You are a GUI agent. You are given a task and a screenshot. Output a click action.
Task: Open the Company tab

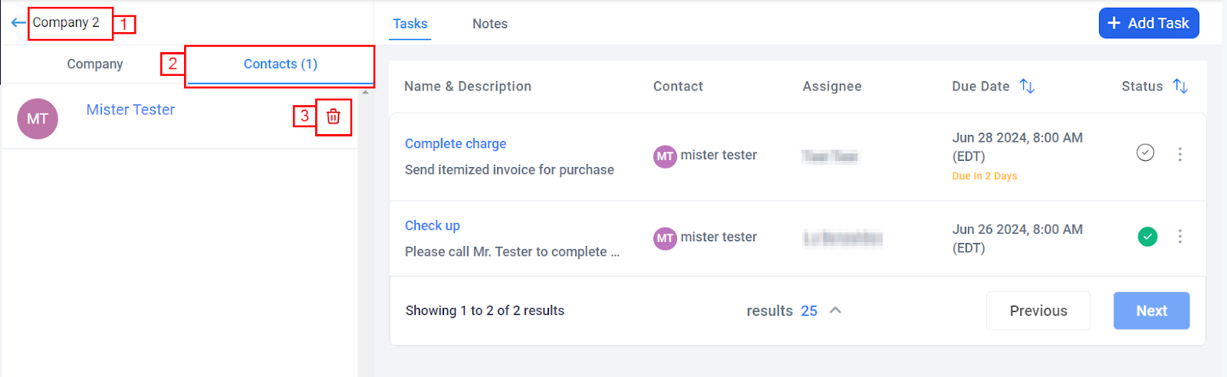pyautogui.click(x=94, y=64)
